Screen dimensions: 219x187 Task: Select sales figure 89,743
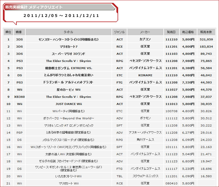pyautogui.click(x=206, y=54)
